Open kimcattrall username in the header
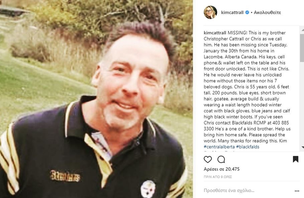 point(232,12)
